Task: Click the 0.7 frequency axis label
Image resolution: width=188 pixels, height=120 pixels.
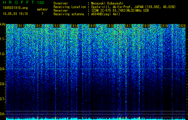Action: pos(2,99)
